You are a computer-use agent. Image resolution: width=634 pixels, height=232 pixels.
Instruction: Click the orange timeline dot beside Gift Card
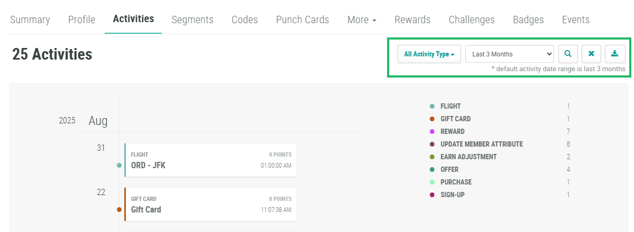pyautogui.click(x=120, y=209)
